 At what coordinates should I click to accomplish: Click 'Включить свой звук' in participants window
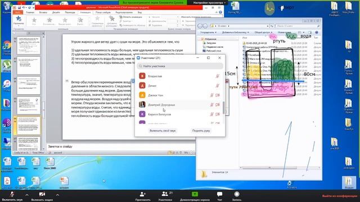click(163, 131)
